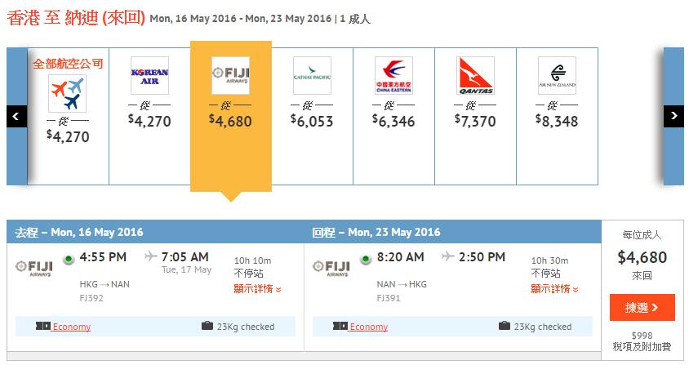Expand return flight details link
The height and width of the screenshot is (365, 689).
coord(554,289)
